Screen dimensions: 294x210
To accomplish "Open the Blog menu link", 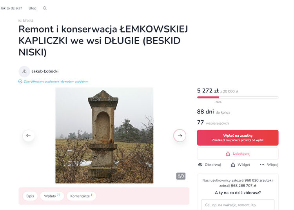I will click(x=33, y=8).
